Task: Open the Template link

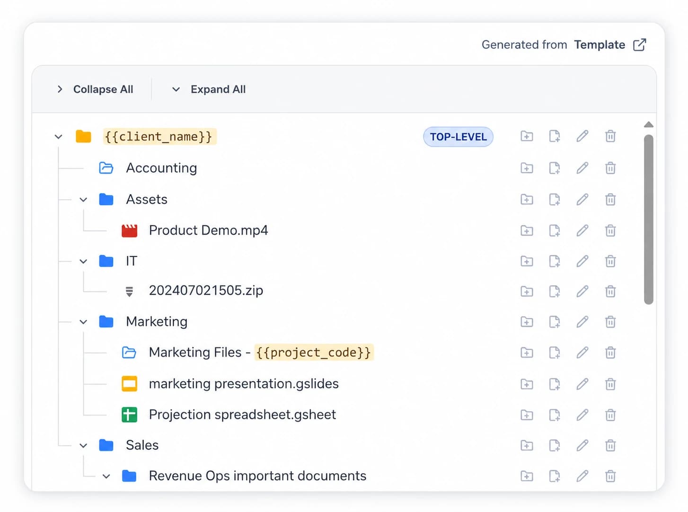Action: [x=600, y=44]
